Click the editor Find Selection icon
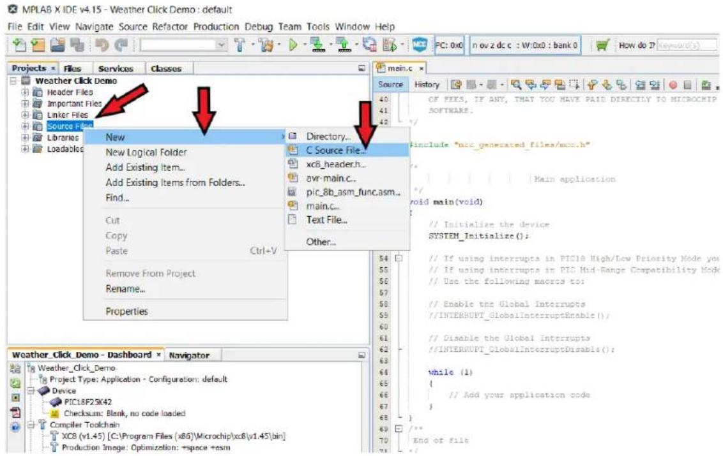The height and width of the screenshot is (456, 723). (516, 85)
